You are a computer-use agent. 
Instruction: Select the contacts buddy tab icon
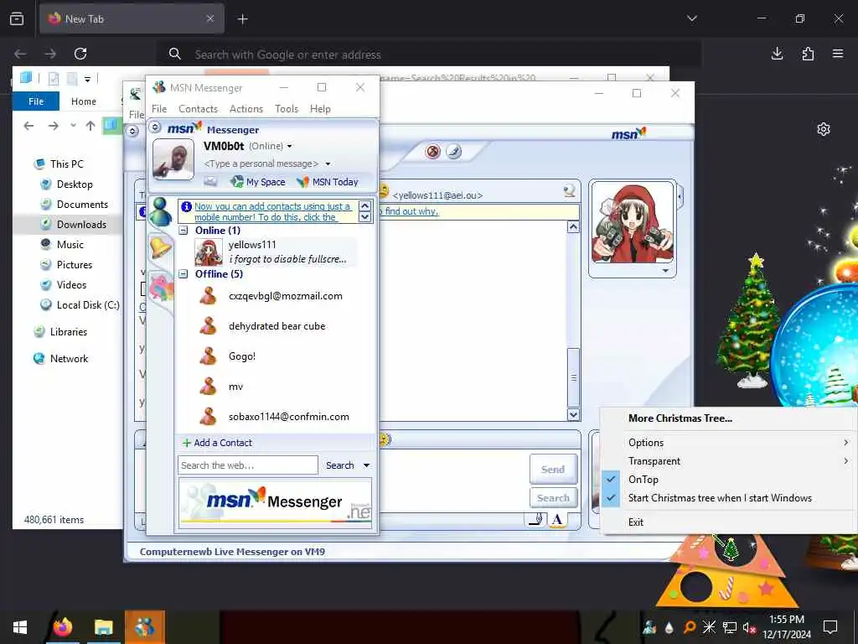pos(160,212)
